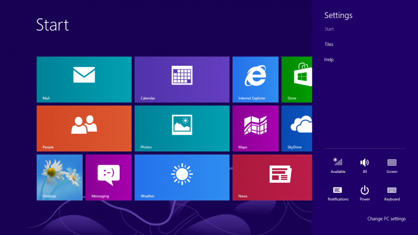Open the News tile
The width and height of the screenshot is (418, 235).
coord(272,177)
